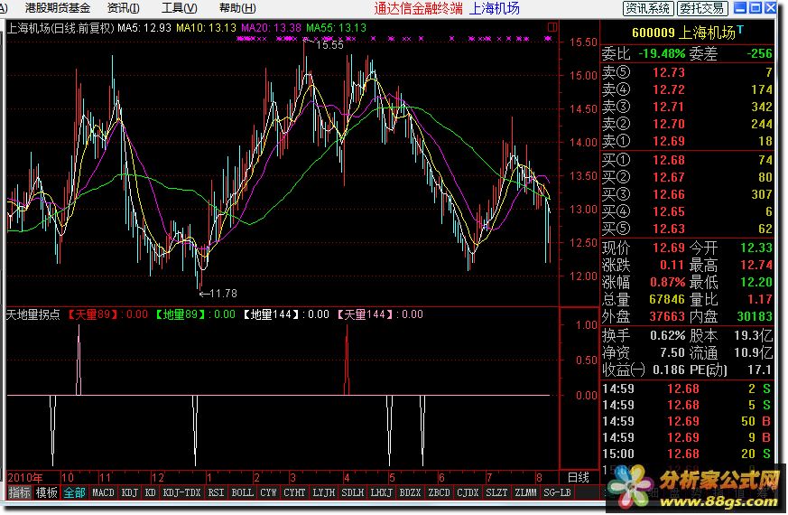Click the 最高 12.74 value
788x515 pixels.
click(x=756, y=265)
